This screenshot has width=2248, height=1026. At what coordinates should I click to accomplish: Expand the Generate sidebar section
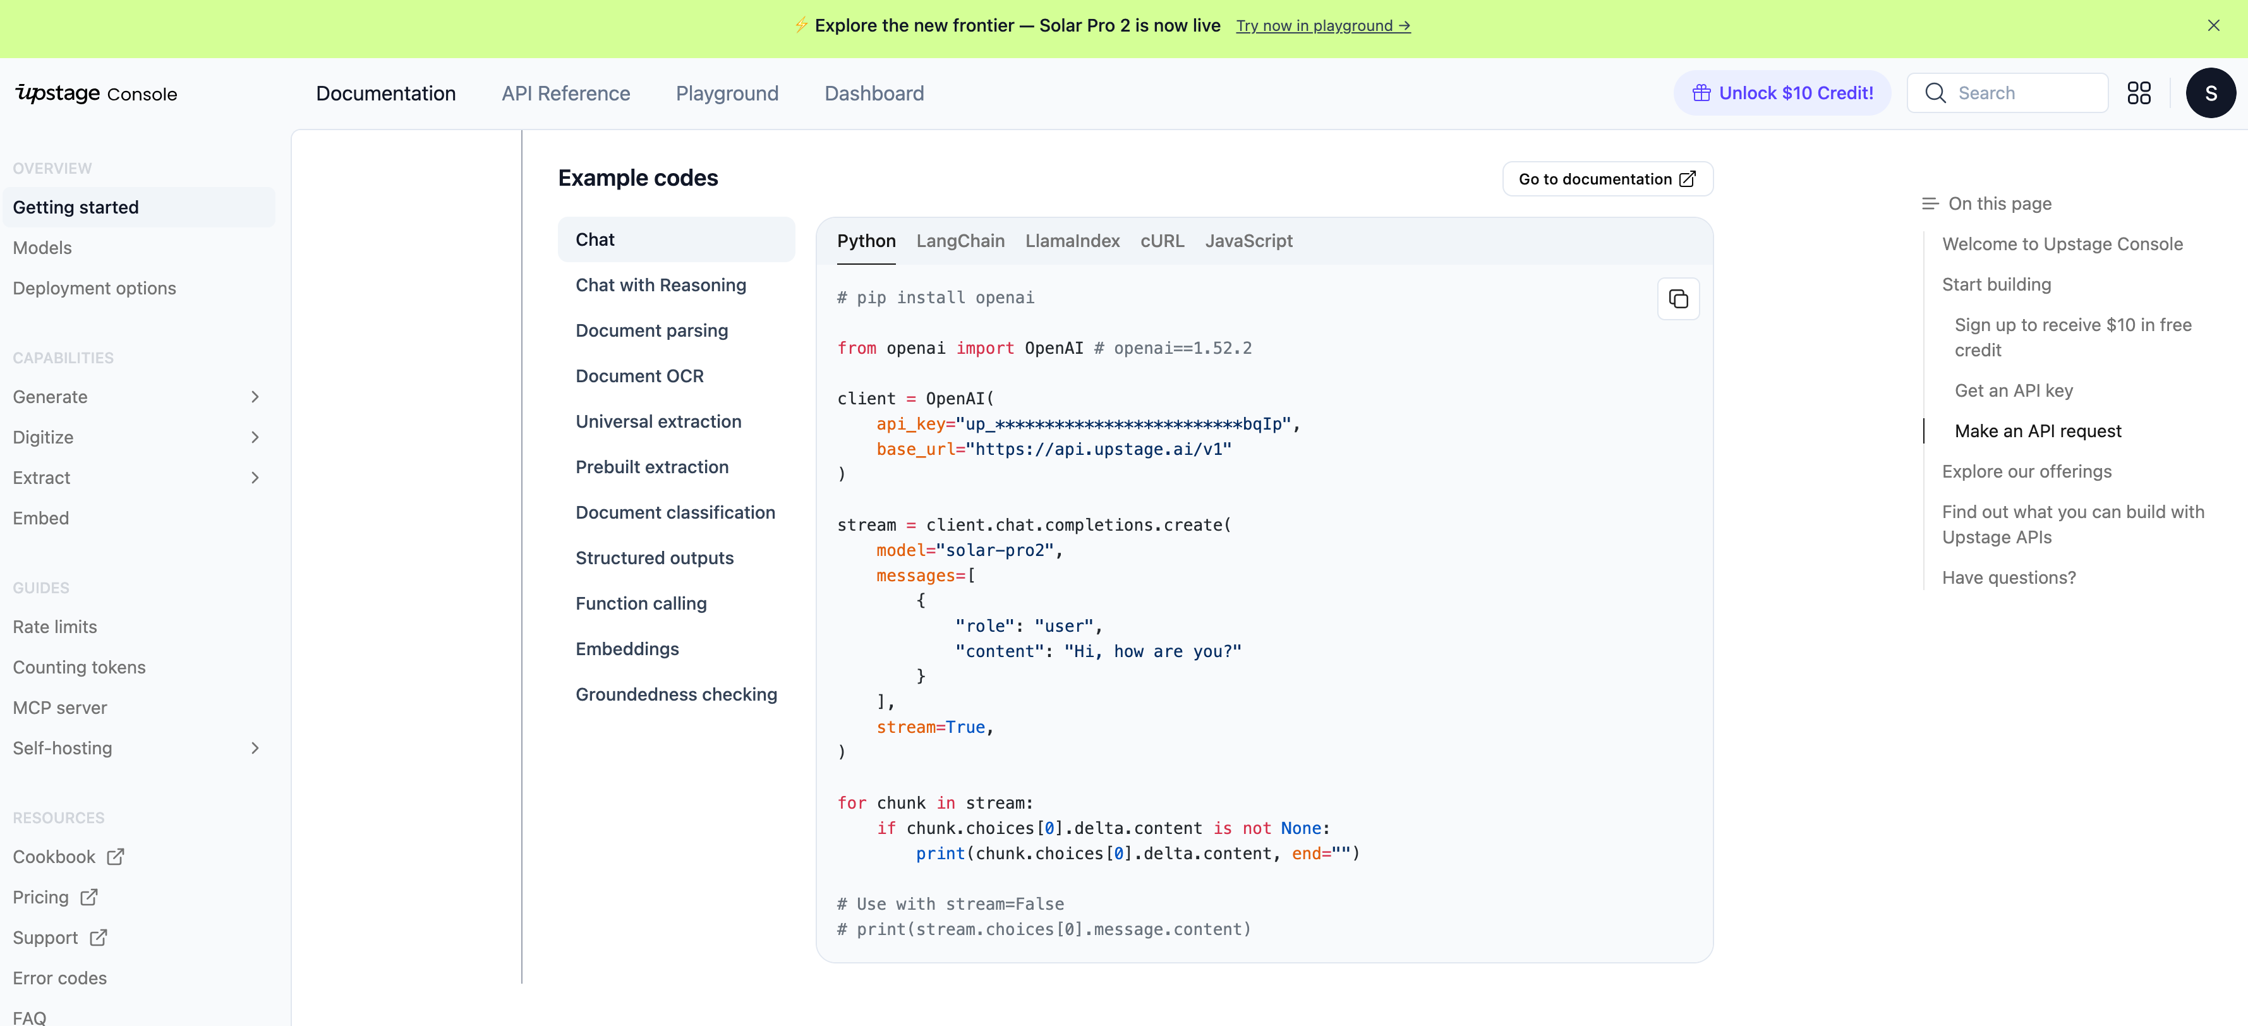255,397
